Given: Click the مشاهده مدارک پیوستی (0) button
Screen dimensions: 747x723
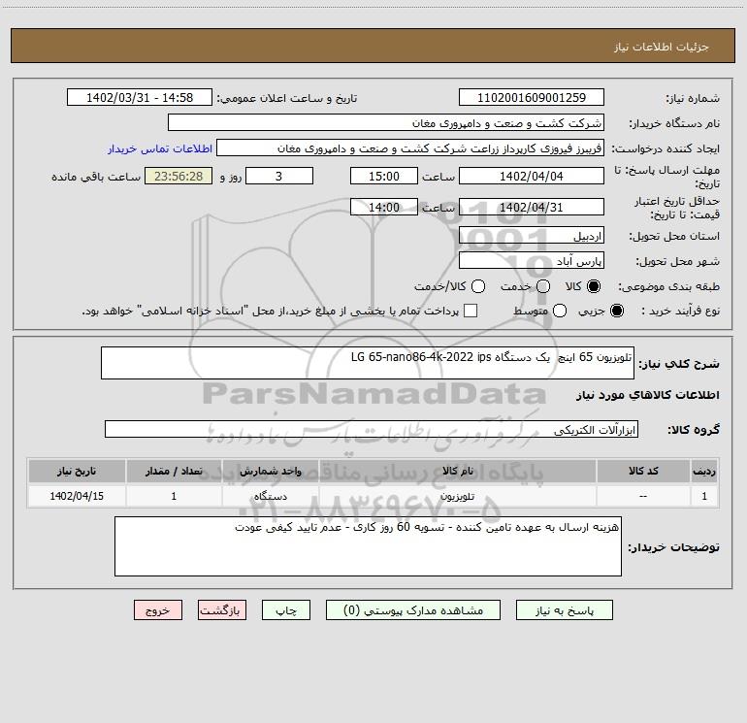Looking at the screenshot, I should click(x=413, y=610).
